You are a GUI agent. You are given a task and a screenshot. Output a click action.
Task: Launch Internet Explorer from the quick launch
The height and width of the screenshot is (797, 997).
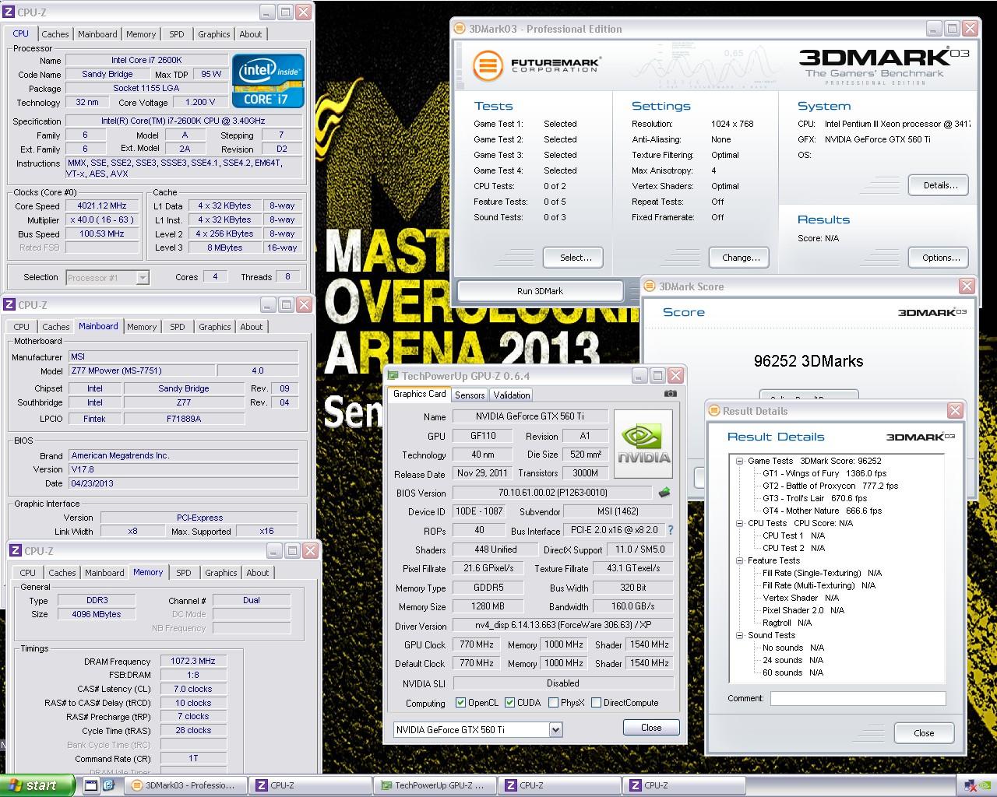click(109, 785)
